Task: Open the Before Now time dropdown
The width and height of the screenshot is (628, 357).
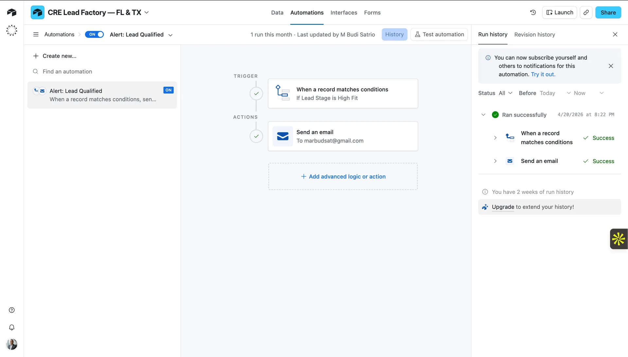Action: 587,93
